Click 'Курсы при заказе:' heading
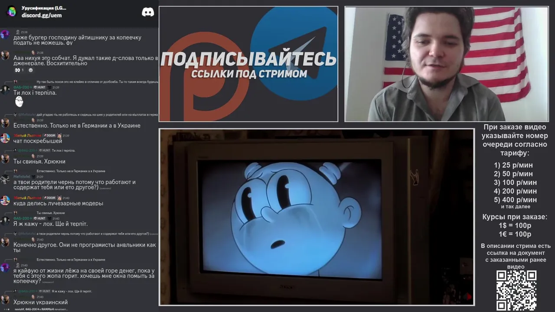 click(515, 217)
